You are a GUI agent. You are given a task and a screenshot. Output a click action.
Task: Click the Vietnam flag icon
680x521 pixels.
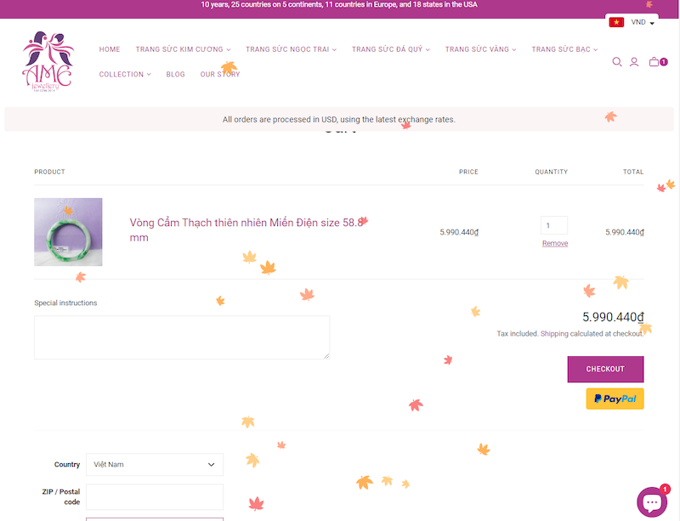616,22
